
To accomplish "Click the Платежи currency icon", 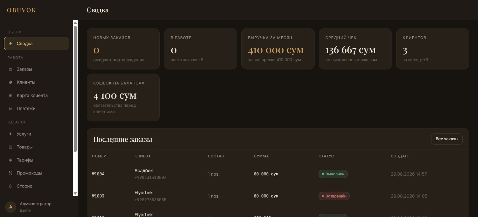I will (10, 108).
